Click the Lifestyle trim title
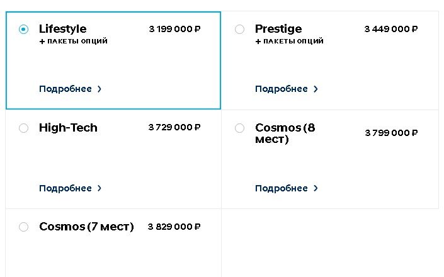444x277 pixels. click(62, 29)
